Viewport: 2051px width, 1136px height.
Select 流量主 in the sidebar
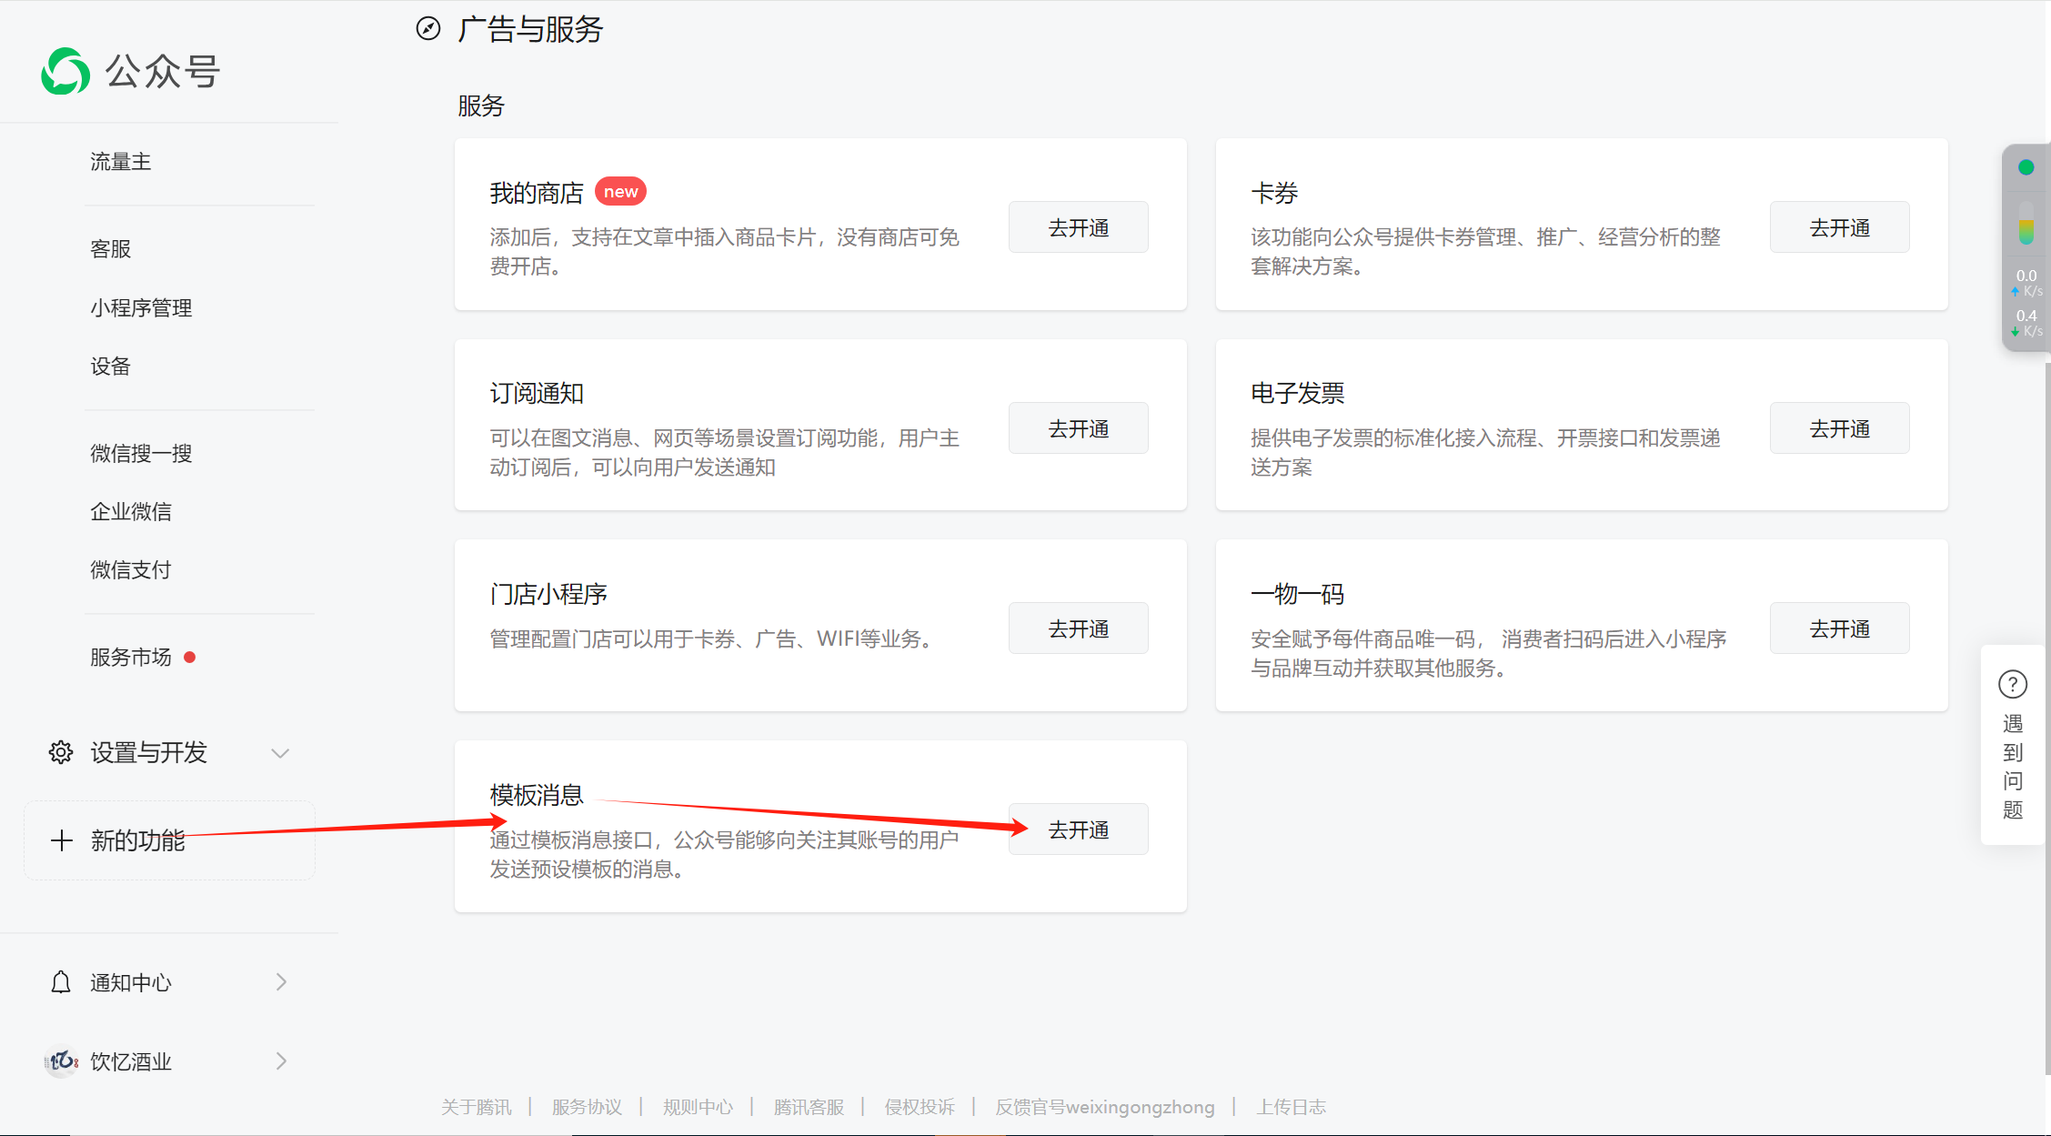(120, 161)
